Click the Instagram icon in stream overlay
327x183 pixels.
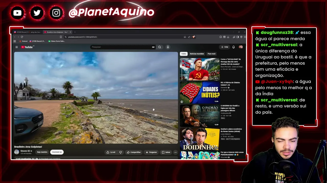(x=56, y=13)
